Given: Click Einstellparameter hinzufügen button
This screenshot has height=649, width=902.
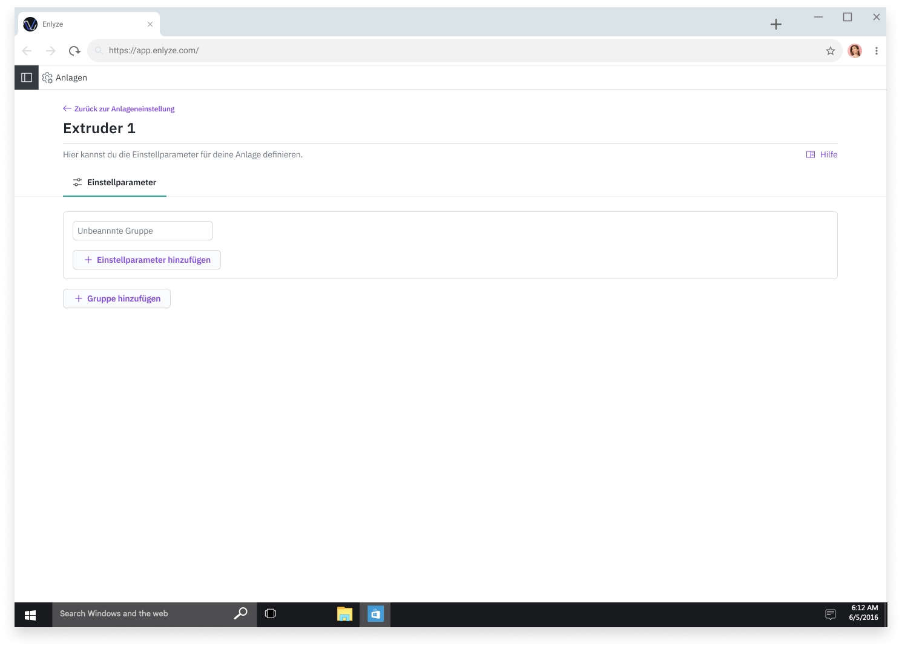Looking at the screenshot, I should pos(147,260).
